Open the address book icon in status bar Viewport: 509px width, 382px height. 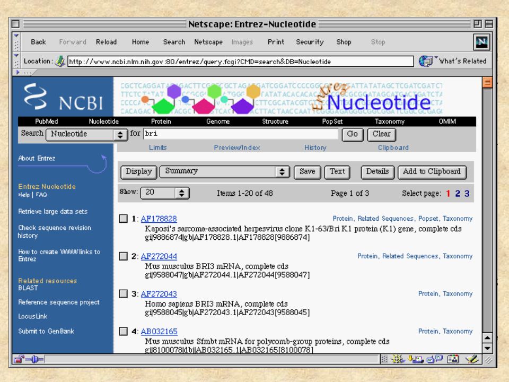coord(453,359)
